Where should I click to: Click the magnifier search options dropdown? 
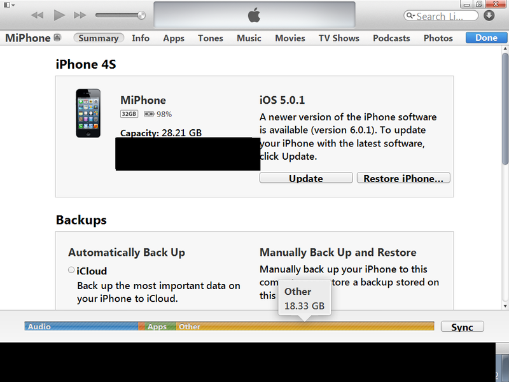tap(410, 15)
